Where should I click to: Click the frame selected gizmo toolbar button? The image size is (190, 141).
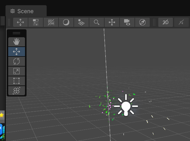(x=112, y=22)
